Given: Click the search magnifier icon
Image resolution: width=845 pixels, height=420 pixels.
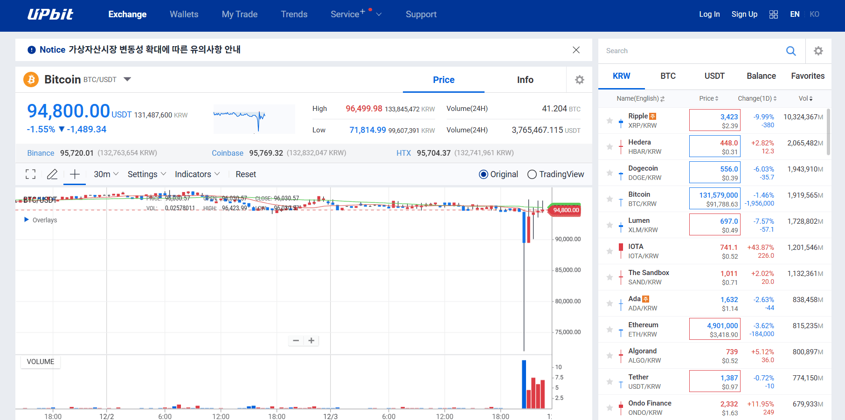Looking at the screenshot, I should click(x=791, y=51).
